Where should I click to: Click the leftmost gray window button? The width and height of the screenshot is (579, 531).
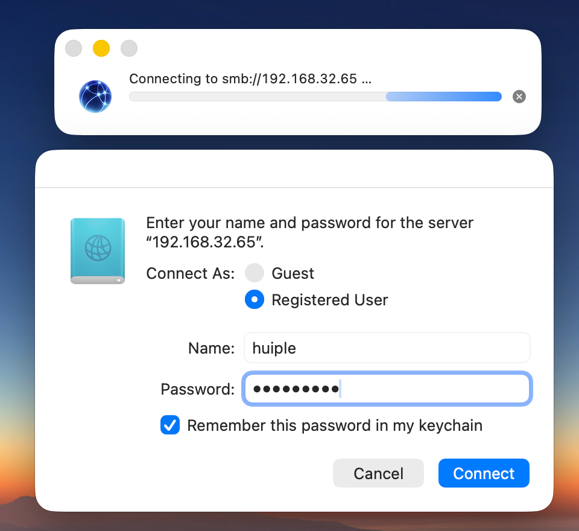pos(74,48)
